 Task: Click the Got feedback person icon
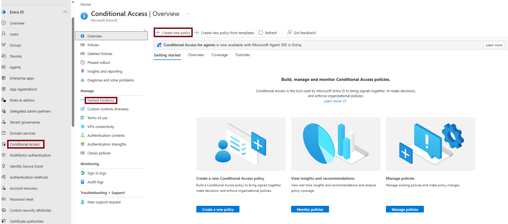click(x=289, y=33)
